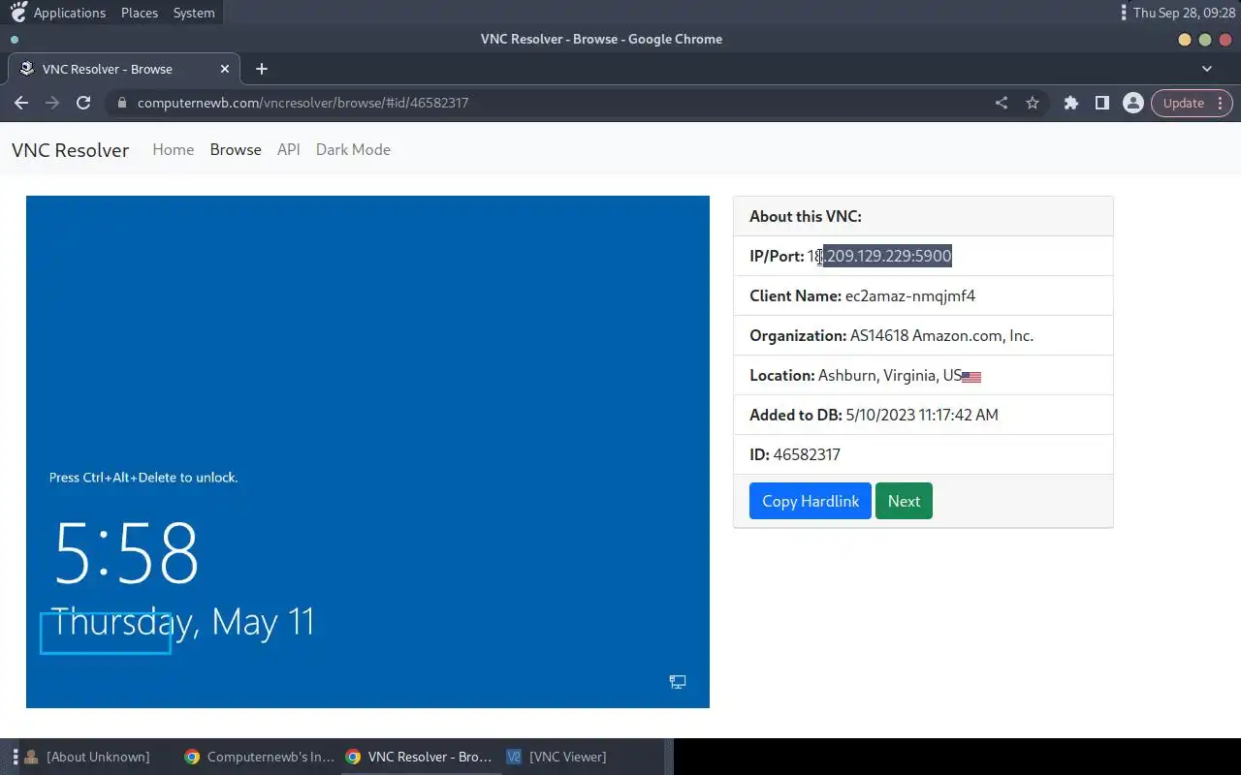Switch to About Unknown taskbar window

click(87, 757)
